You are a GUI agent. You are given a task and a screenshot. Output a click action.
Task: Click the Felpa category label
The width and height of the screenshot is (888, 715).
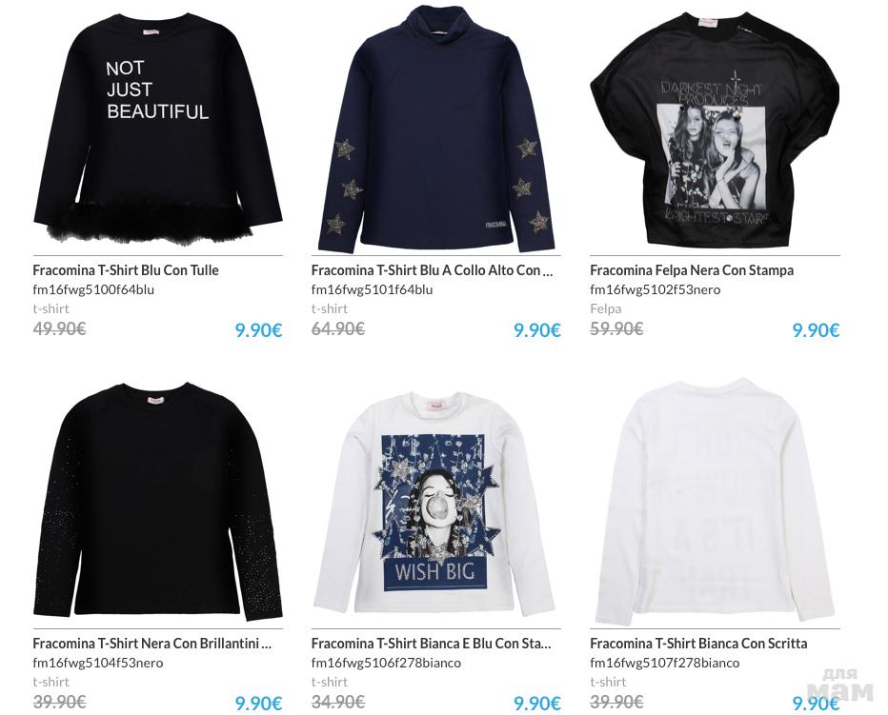coord(605,308)
